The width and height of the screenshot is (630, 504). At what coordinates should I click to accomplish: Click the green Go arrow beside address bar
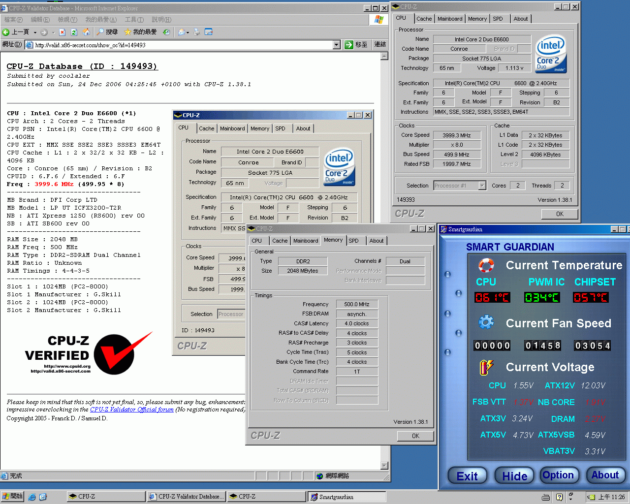click(x=349, y=45)
